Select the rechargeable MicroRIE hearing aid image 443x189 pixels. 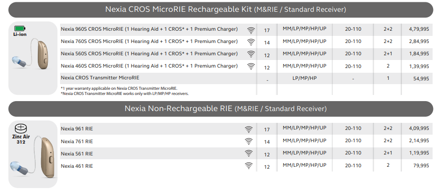[x=30, y=54]
